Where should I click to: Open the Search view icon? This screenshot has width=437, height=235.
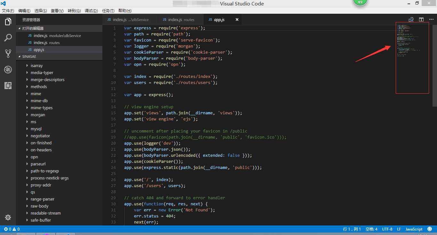pyautogui.click(x=8, y=38)
